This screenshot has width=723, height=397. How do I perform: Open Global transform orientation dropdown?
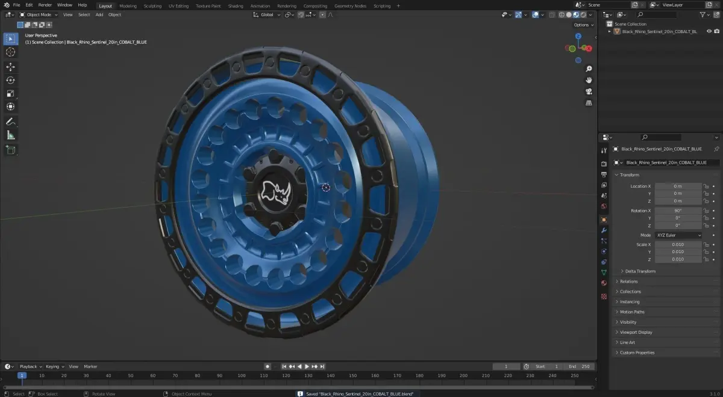(266, 14)
